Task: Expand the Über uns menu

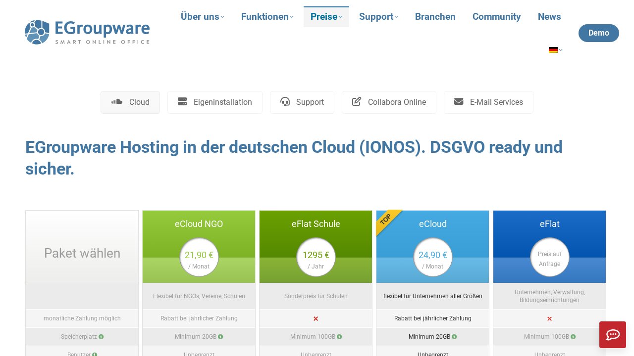Action: (x=202, y=17)
